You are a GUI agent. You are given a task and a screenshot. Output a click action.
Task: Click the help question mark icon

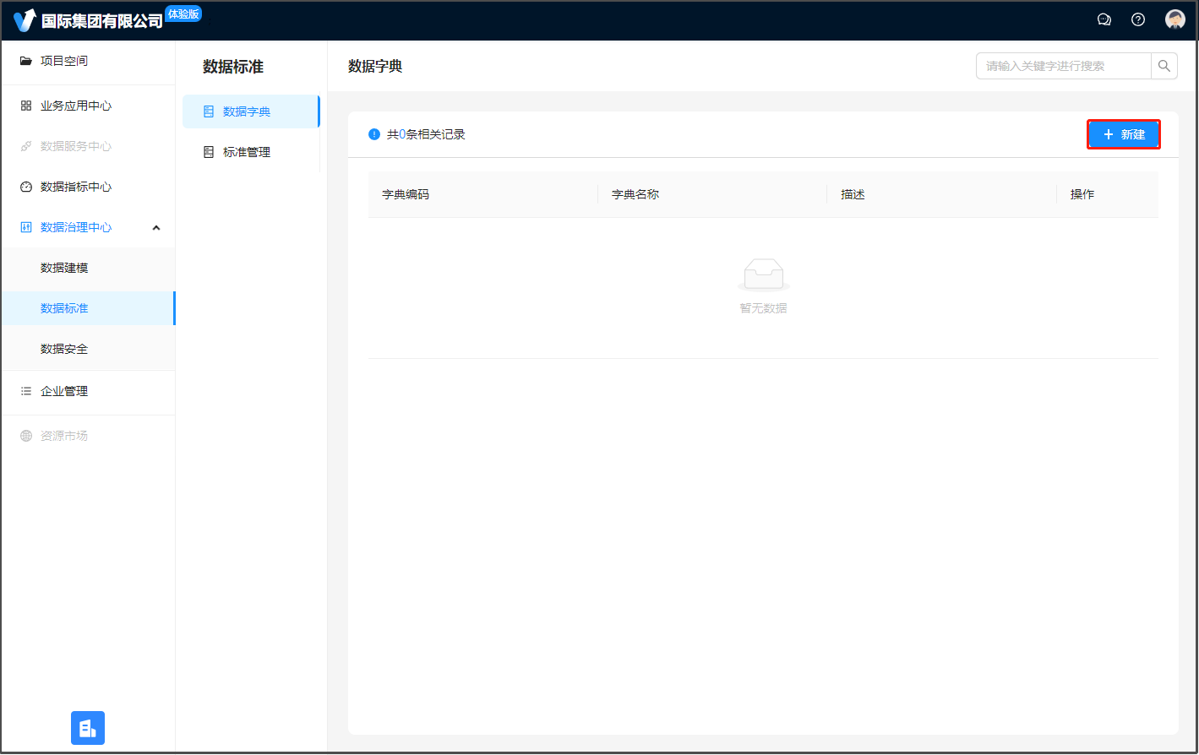coord(1138,19)
